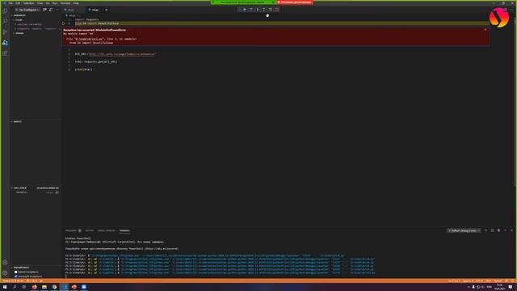Open the Windows Start menu
Screen dimensions: 517x291
click(x=5, y=287)
